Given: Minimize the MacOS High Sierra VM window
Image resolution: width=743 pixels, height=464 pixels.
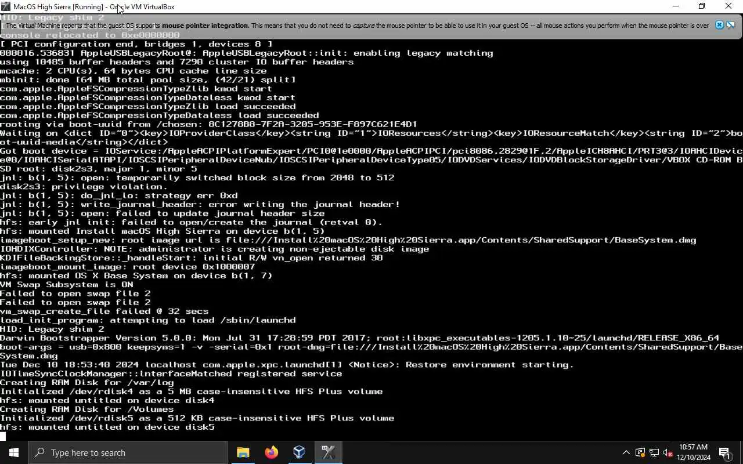Looking at the screenshot, I should pos(675,6).
